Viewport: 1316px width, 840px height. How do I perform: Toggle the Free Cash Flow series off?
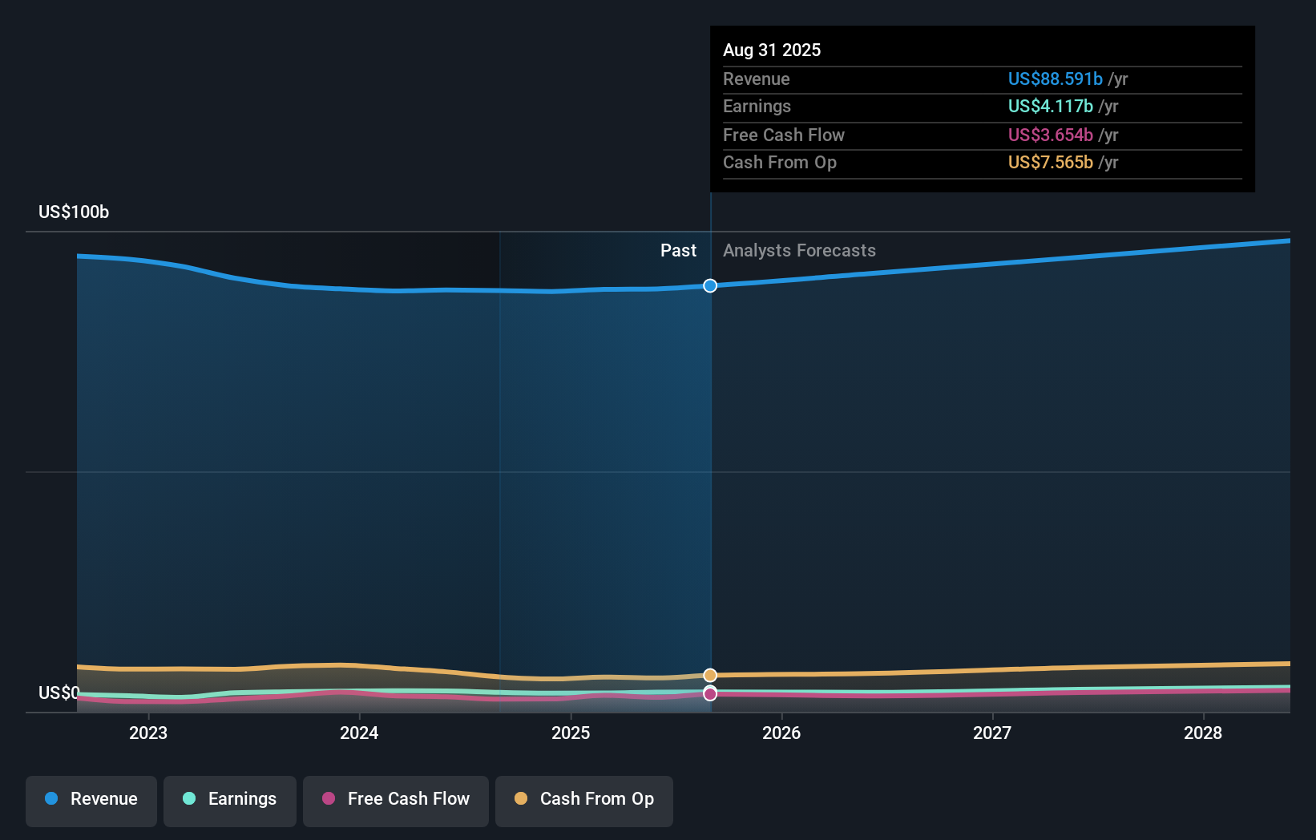coord(395,800)
